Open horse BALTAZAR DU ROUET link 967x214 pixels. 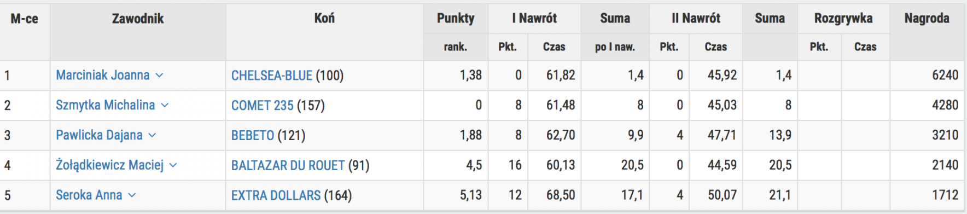288,165
